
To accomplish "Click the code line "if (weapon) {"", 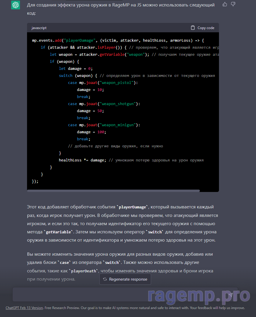I will (x=64, y=62).
